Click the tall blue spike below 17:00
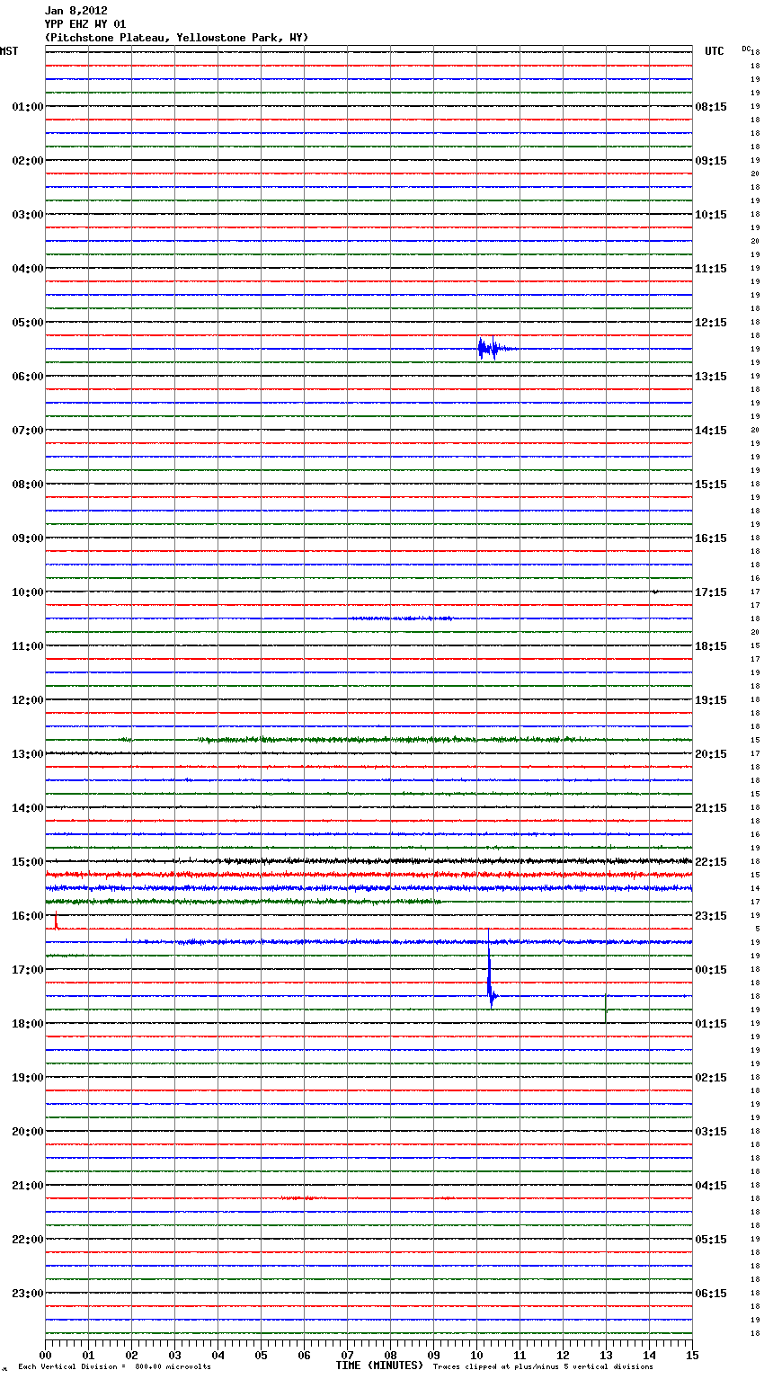764x1379 pixels. [490, 969]
